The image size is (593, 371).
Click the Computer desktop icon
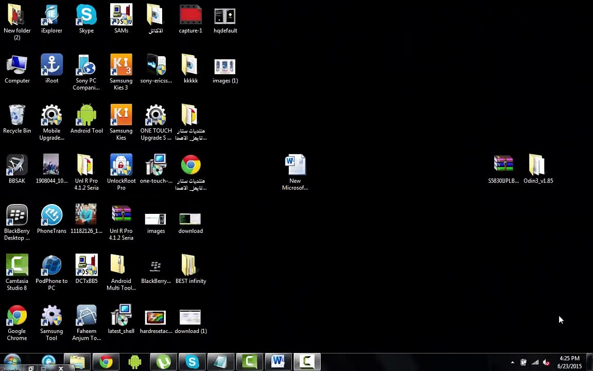17,69
